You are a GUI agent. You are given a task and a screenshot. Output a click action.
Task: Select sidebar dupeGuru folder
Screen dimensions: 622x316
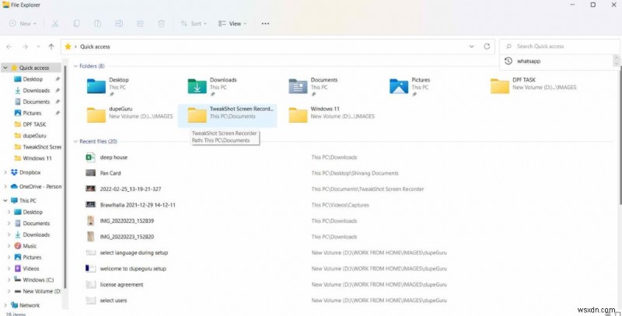tap(30, 135)
